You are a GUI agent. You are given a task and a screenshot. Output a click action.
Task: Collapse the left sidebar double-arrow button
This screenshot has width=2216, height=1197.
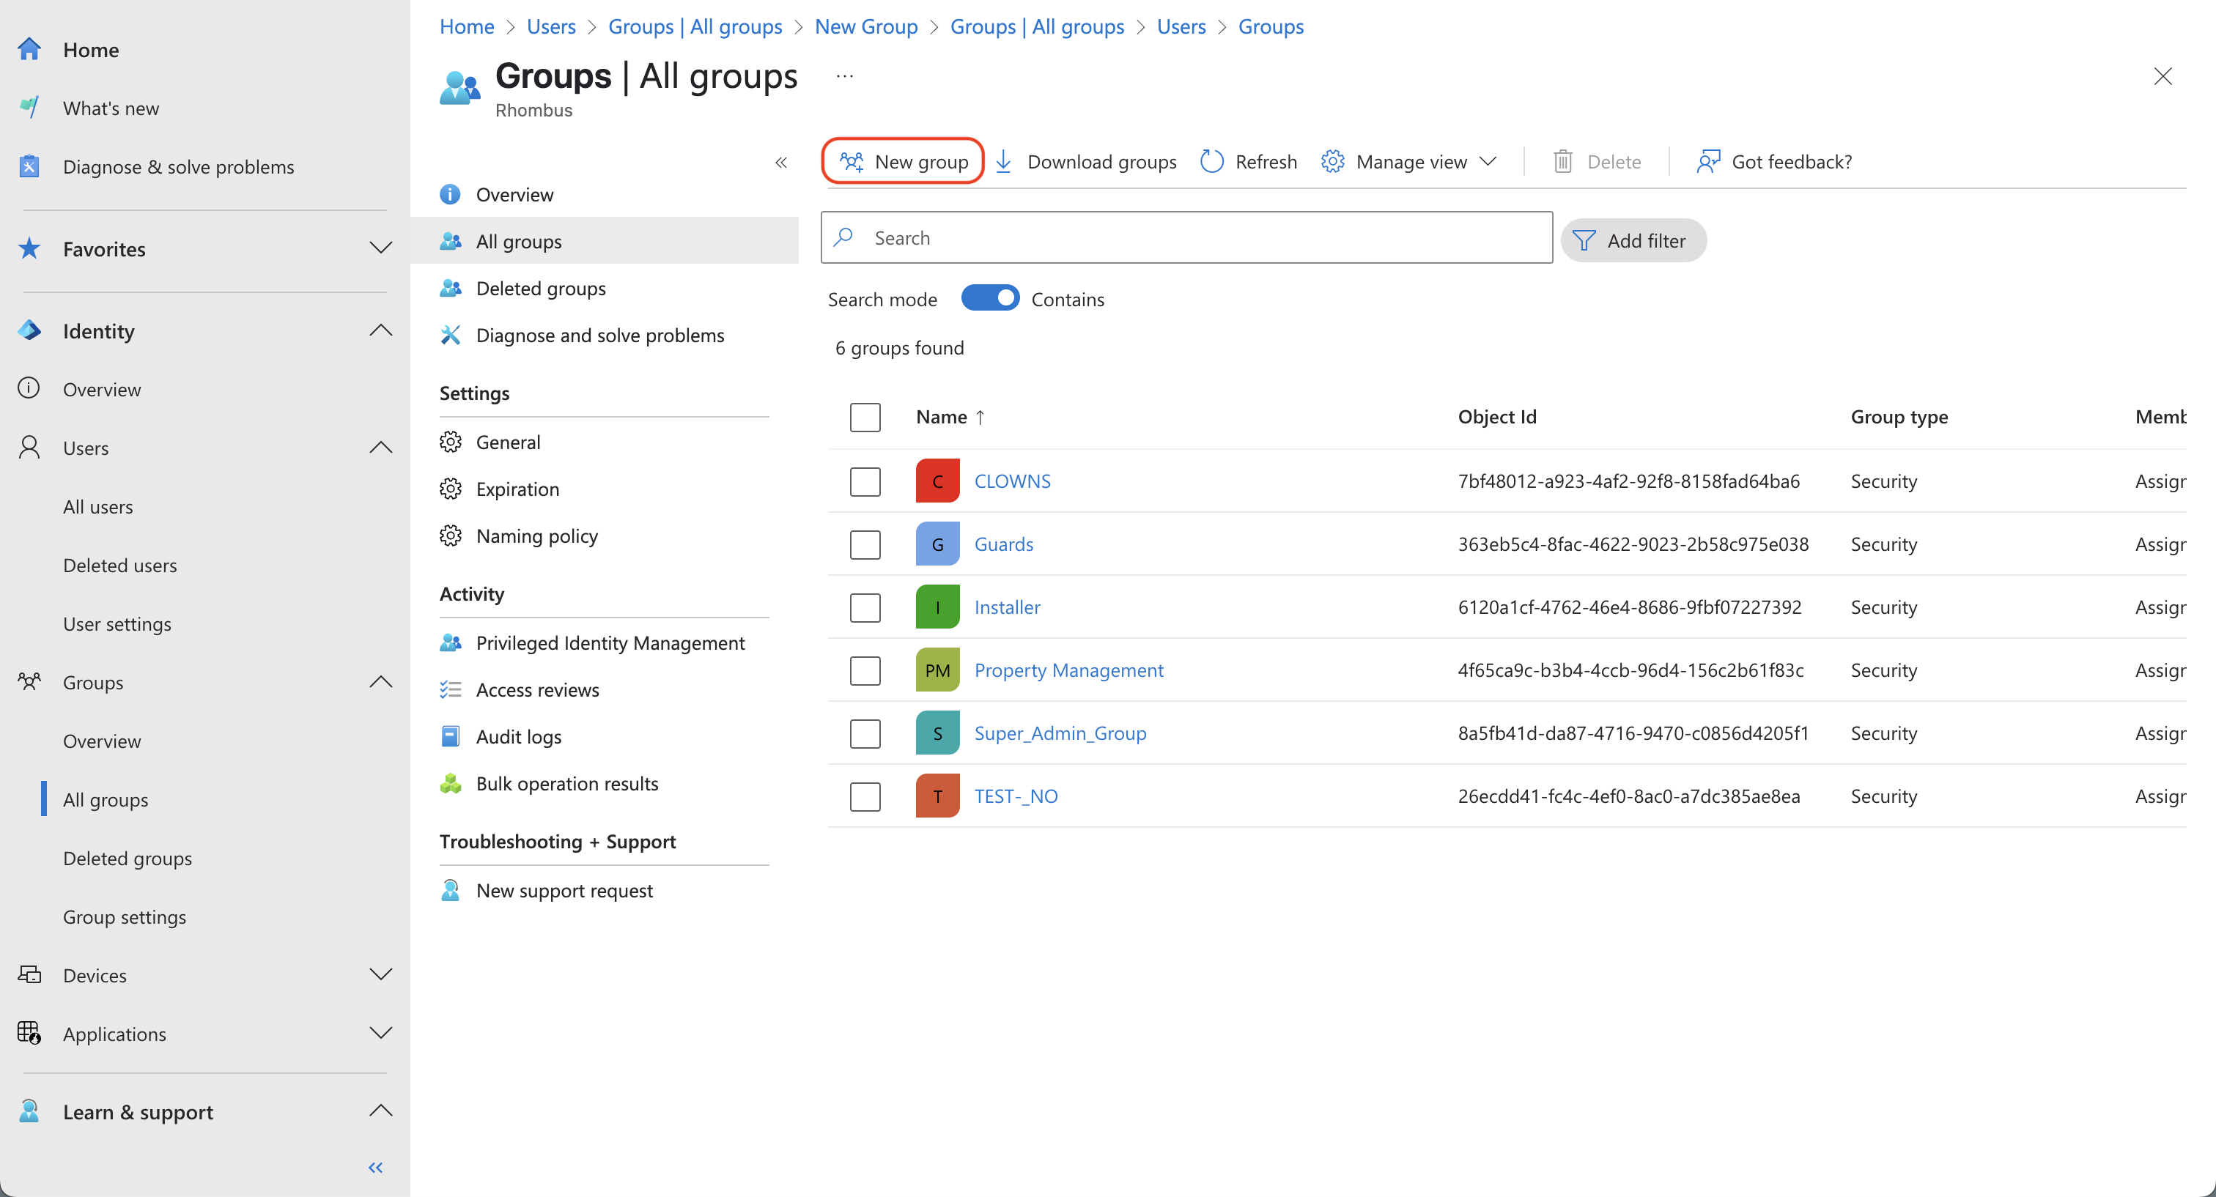(375, 1168)
